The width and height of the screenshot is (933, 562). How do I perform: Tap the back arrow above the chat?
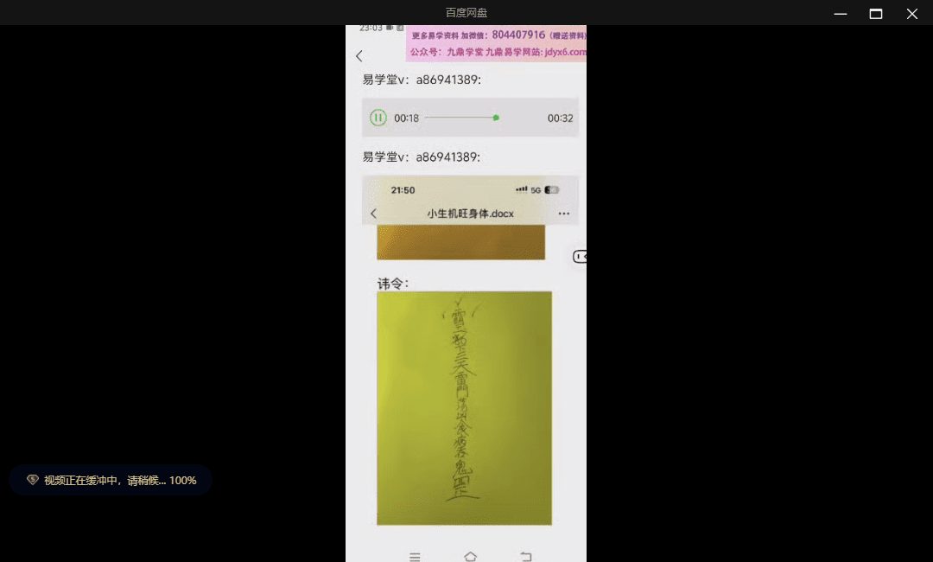point(359,56)
